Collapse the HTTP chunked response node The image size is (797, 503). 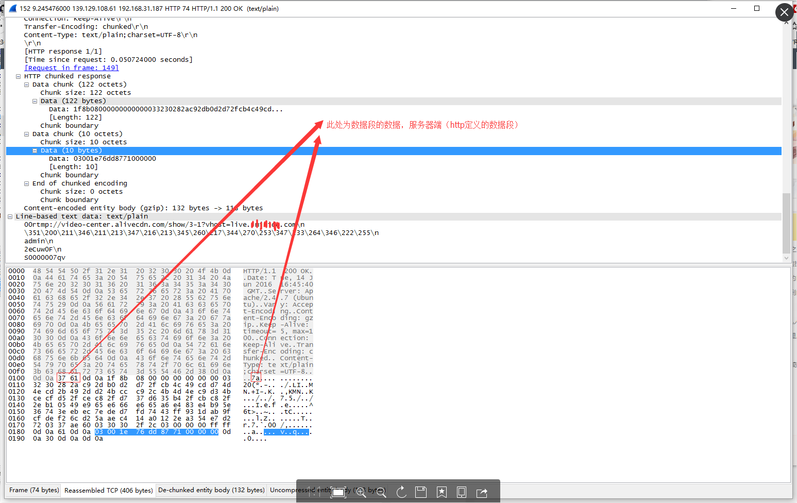coord(18,76)
